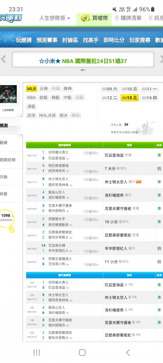Open the 購牌清單 list

click(128, 18)
